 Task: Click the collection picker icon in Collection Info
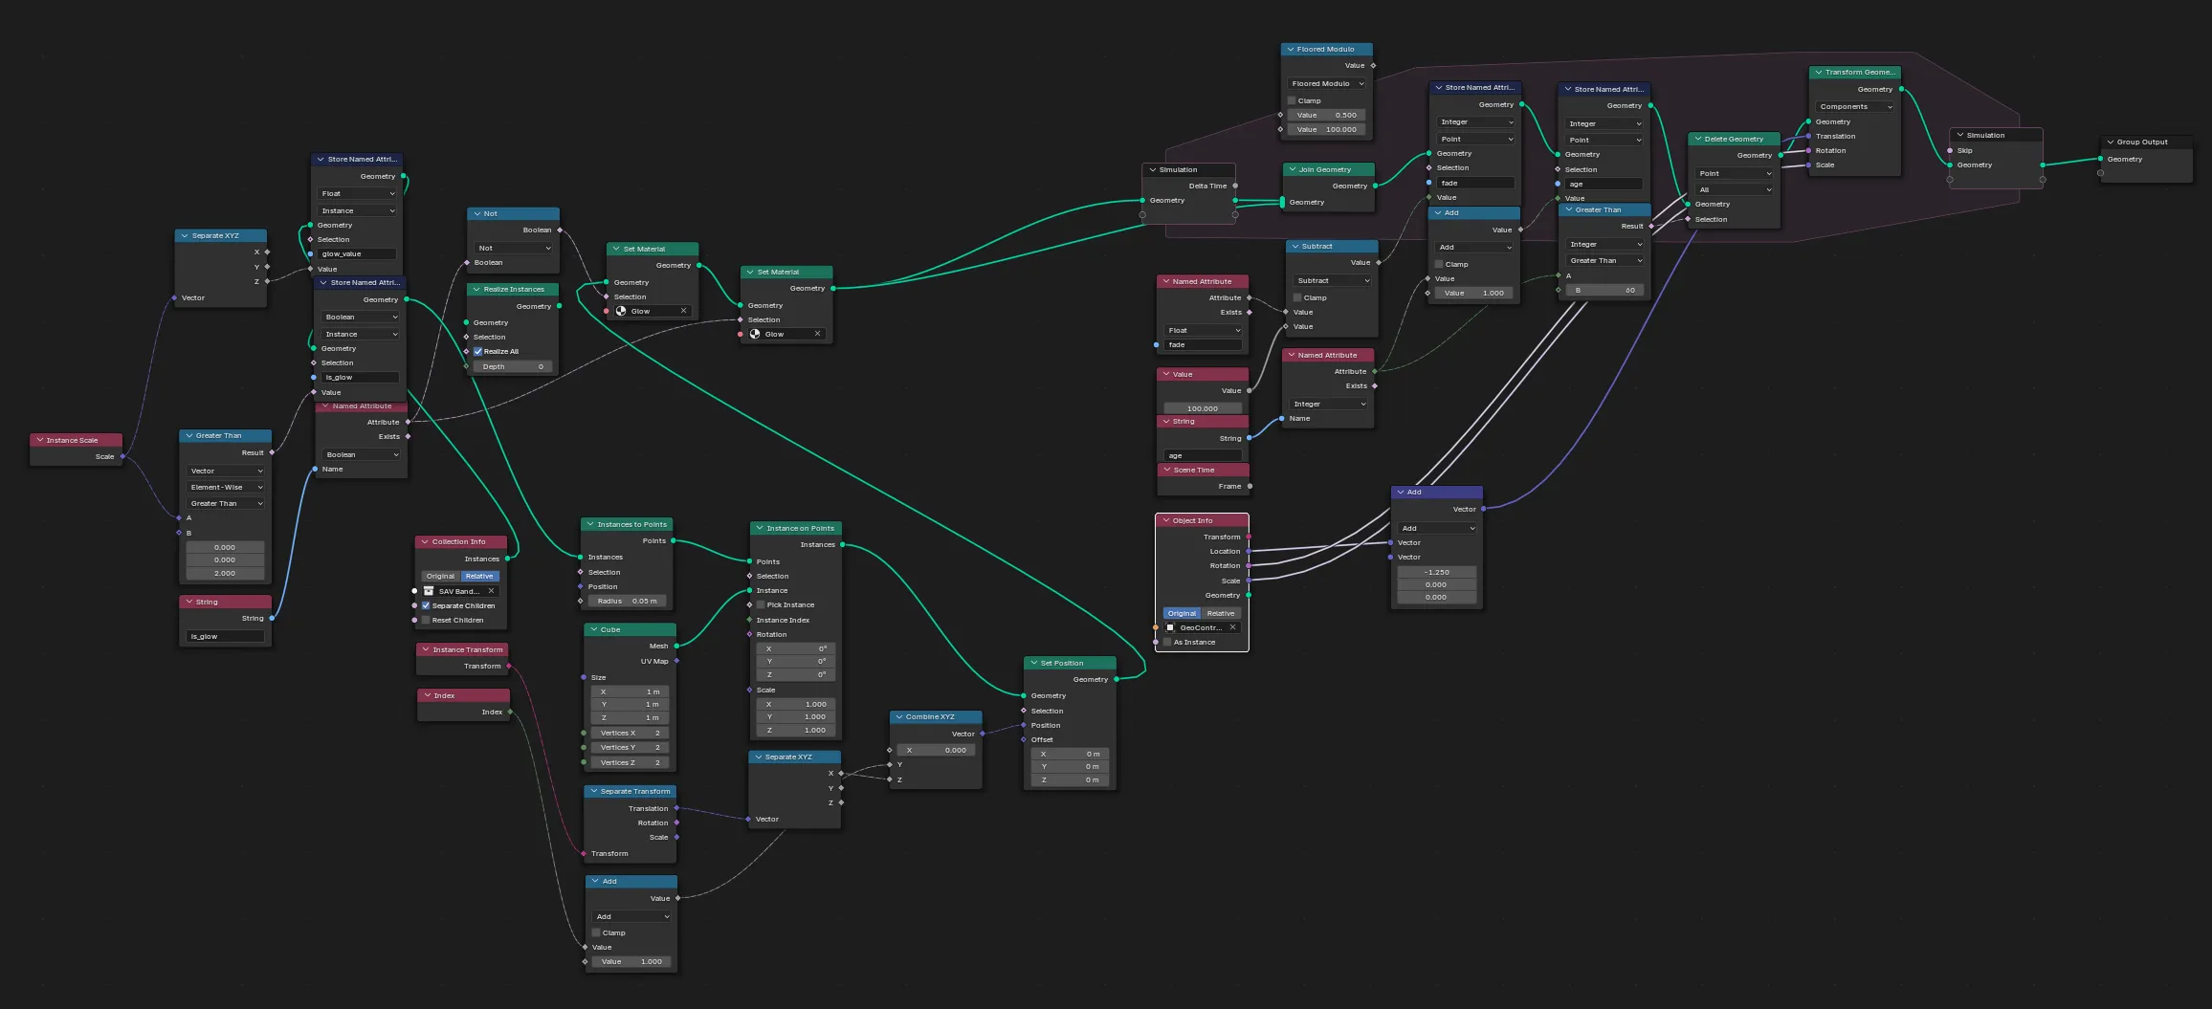tap(428, 590)
